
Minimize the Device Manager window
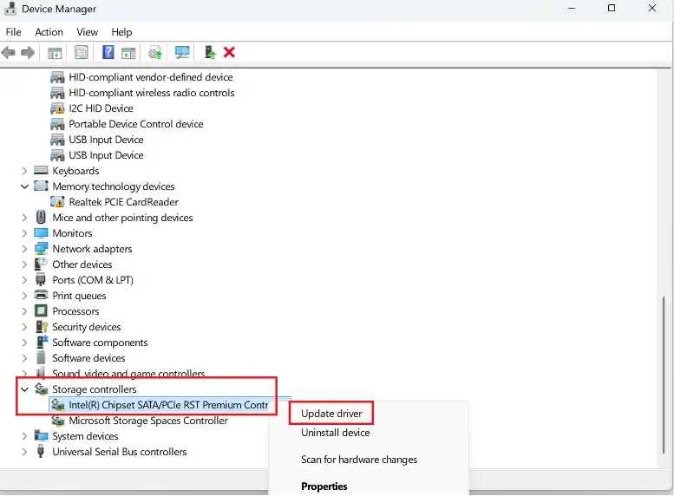pyautogui.click(x=572, y=8)
